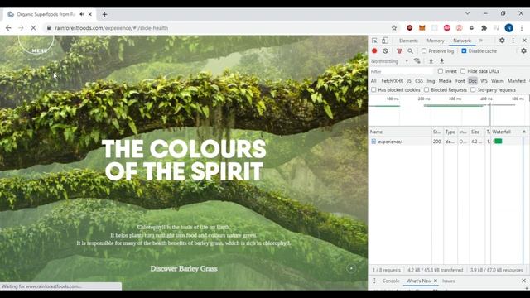Open the Chrome three-dot menu

pyautogui.click(x=522, y=28)
